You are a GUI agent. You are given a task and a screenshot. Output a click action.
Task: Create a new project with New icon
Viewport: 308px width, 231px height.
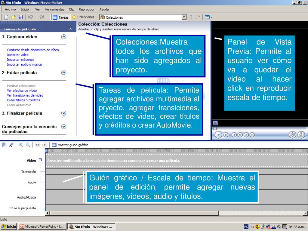coord(6,17)
